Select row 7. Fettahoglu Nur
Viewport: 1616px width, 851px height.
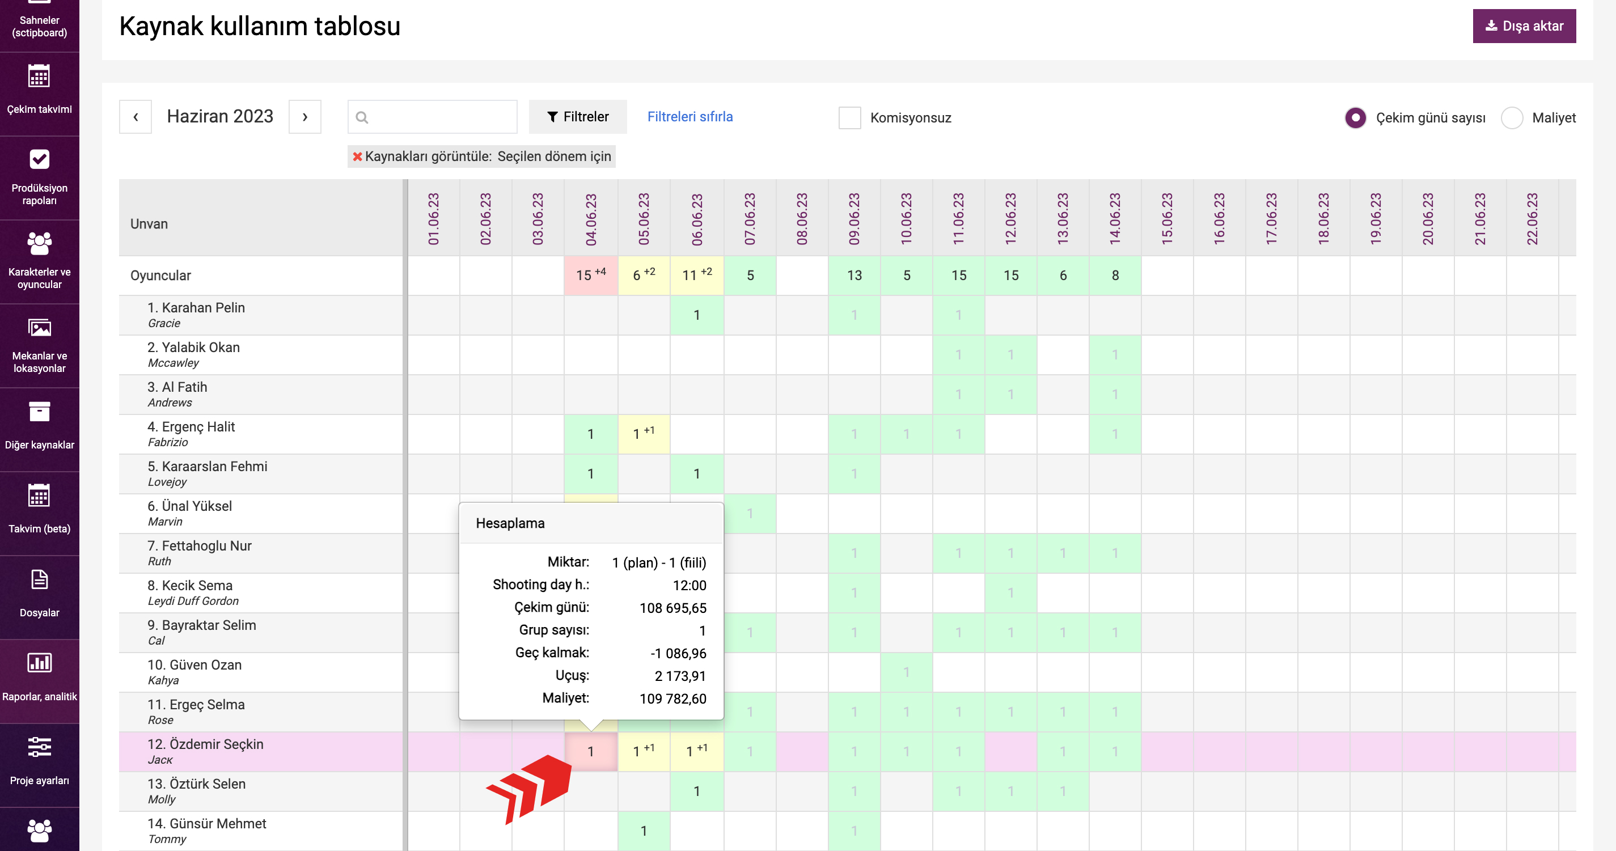(x=260, y=553)
